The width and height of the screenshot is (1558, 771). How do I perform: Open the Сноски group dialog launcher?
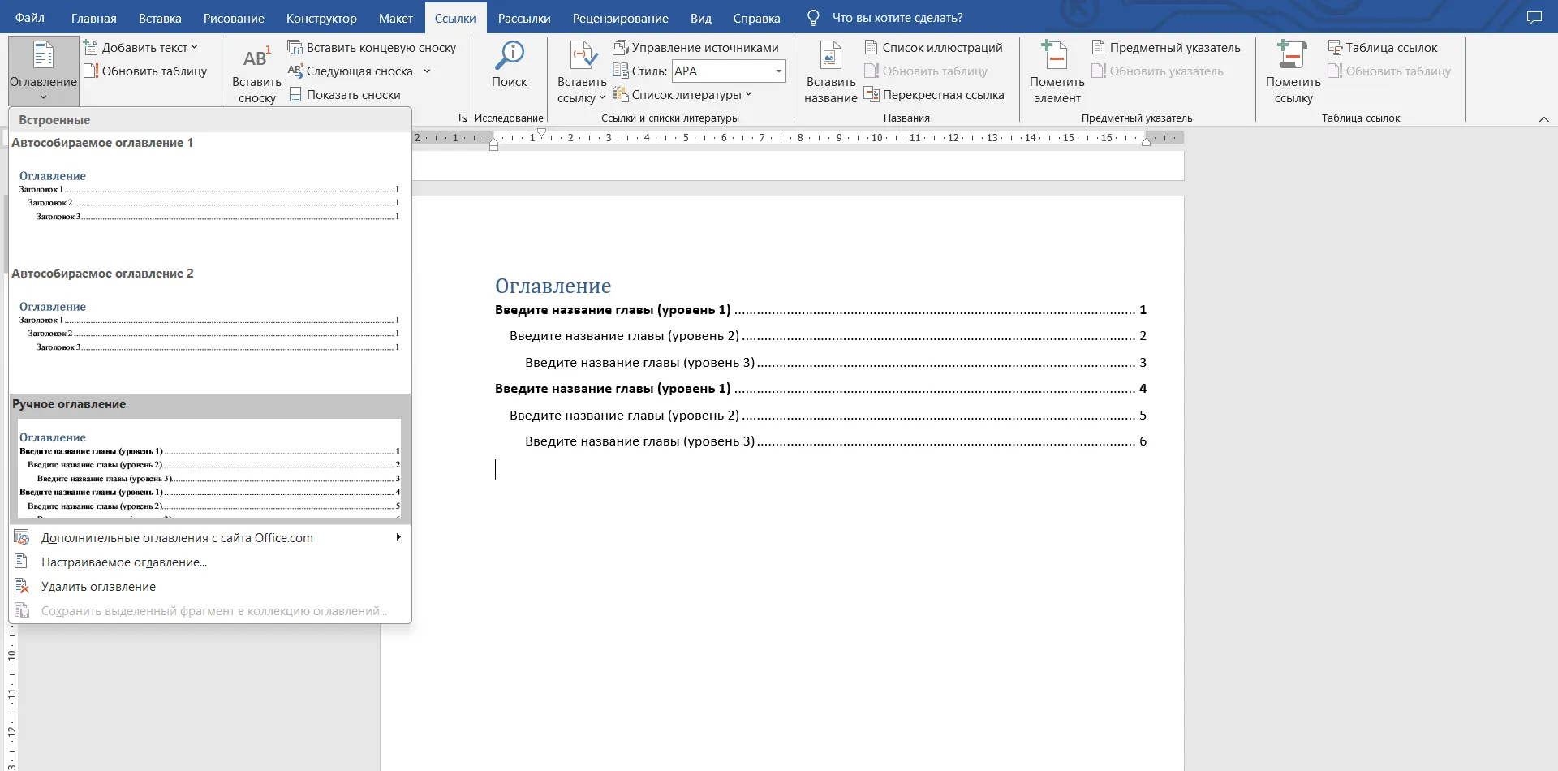point(463,118)
